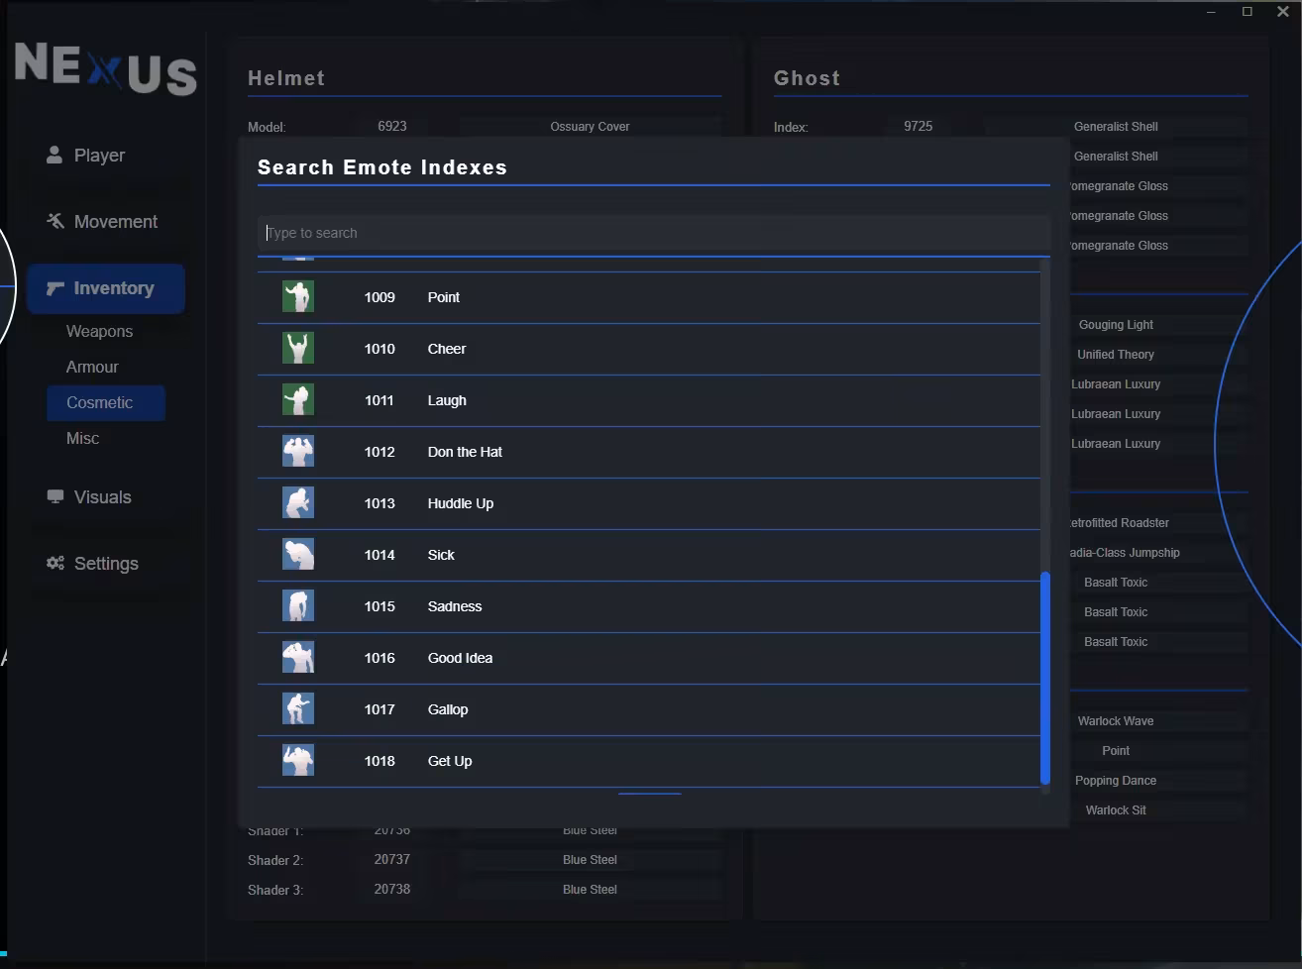Minimize the Nexus window

pyautogui.click(x=1212, y=12)
